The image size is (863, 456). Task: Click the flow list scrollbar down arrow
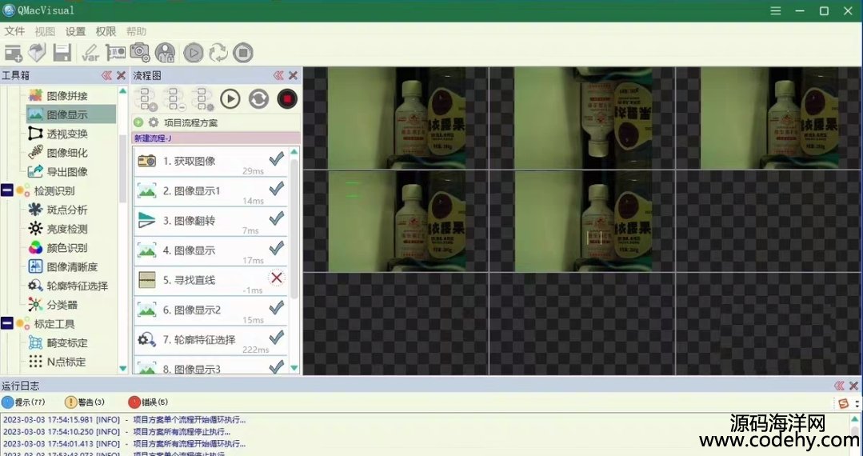pyautogui.click(x=294, y=367)
